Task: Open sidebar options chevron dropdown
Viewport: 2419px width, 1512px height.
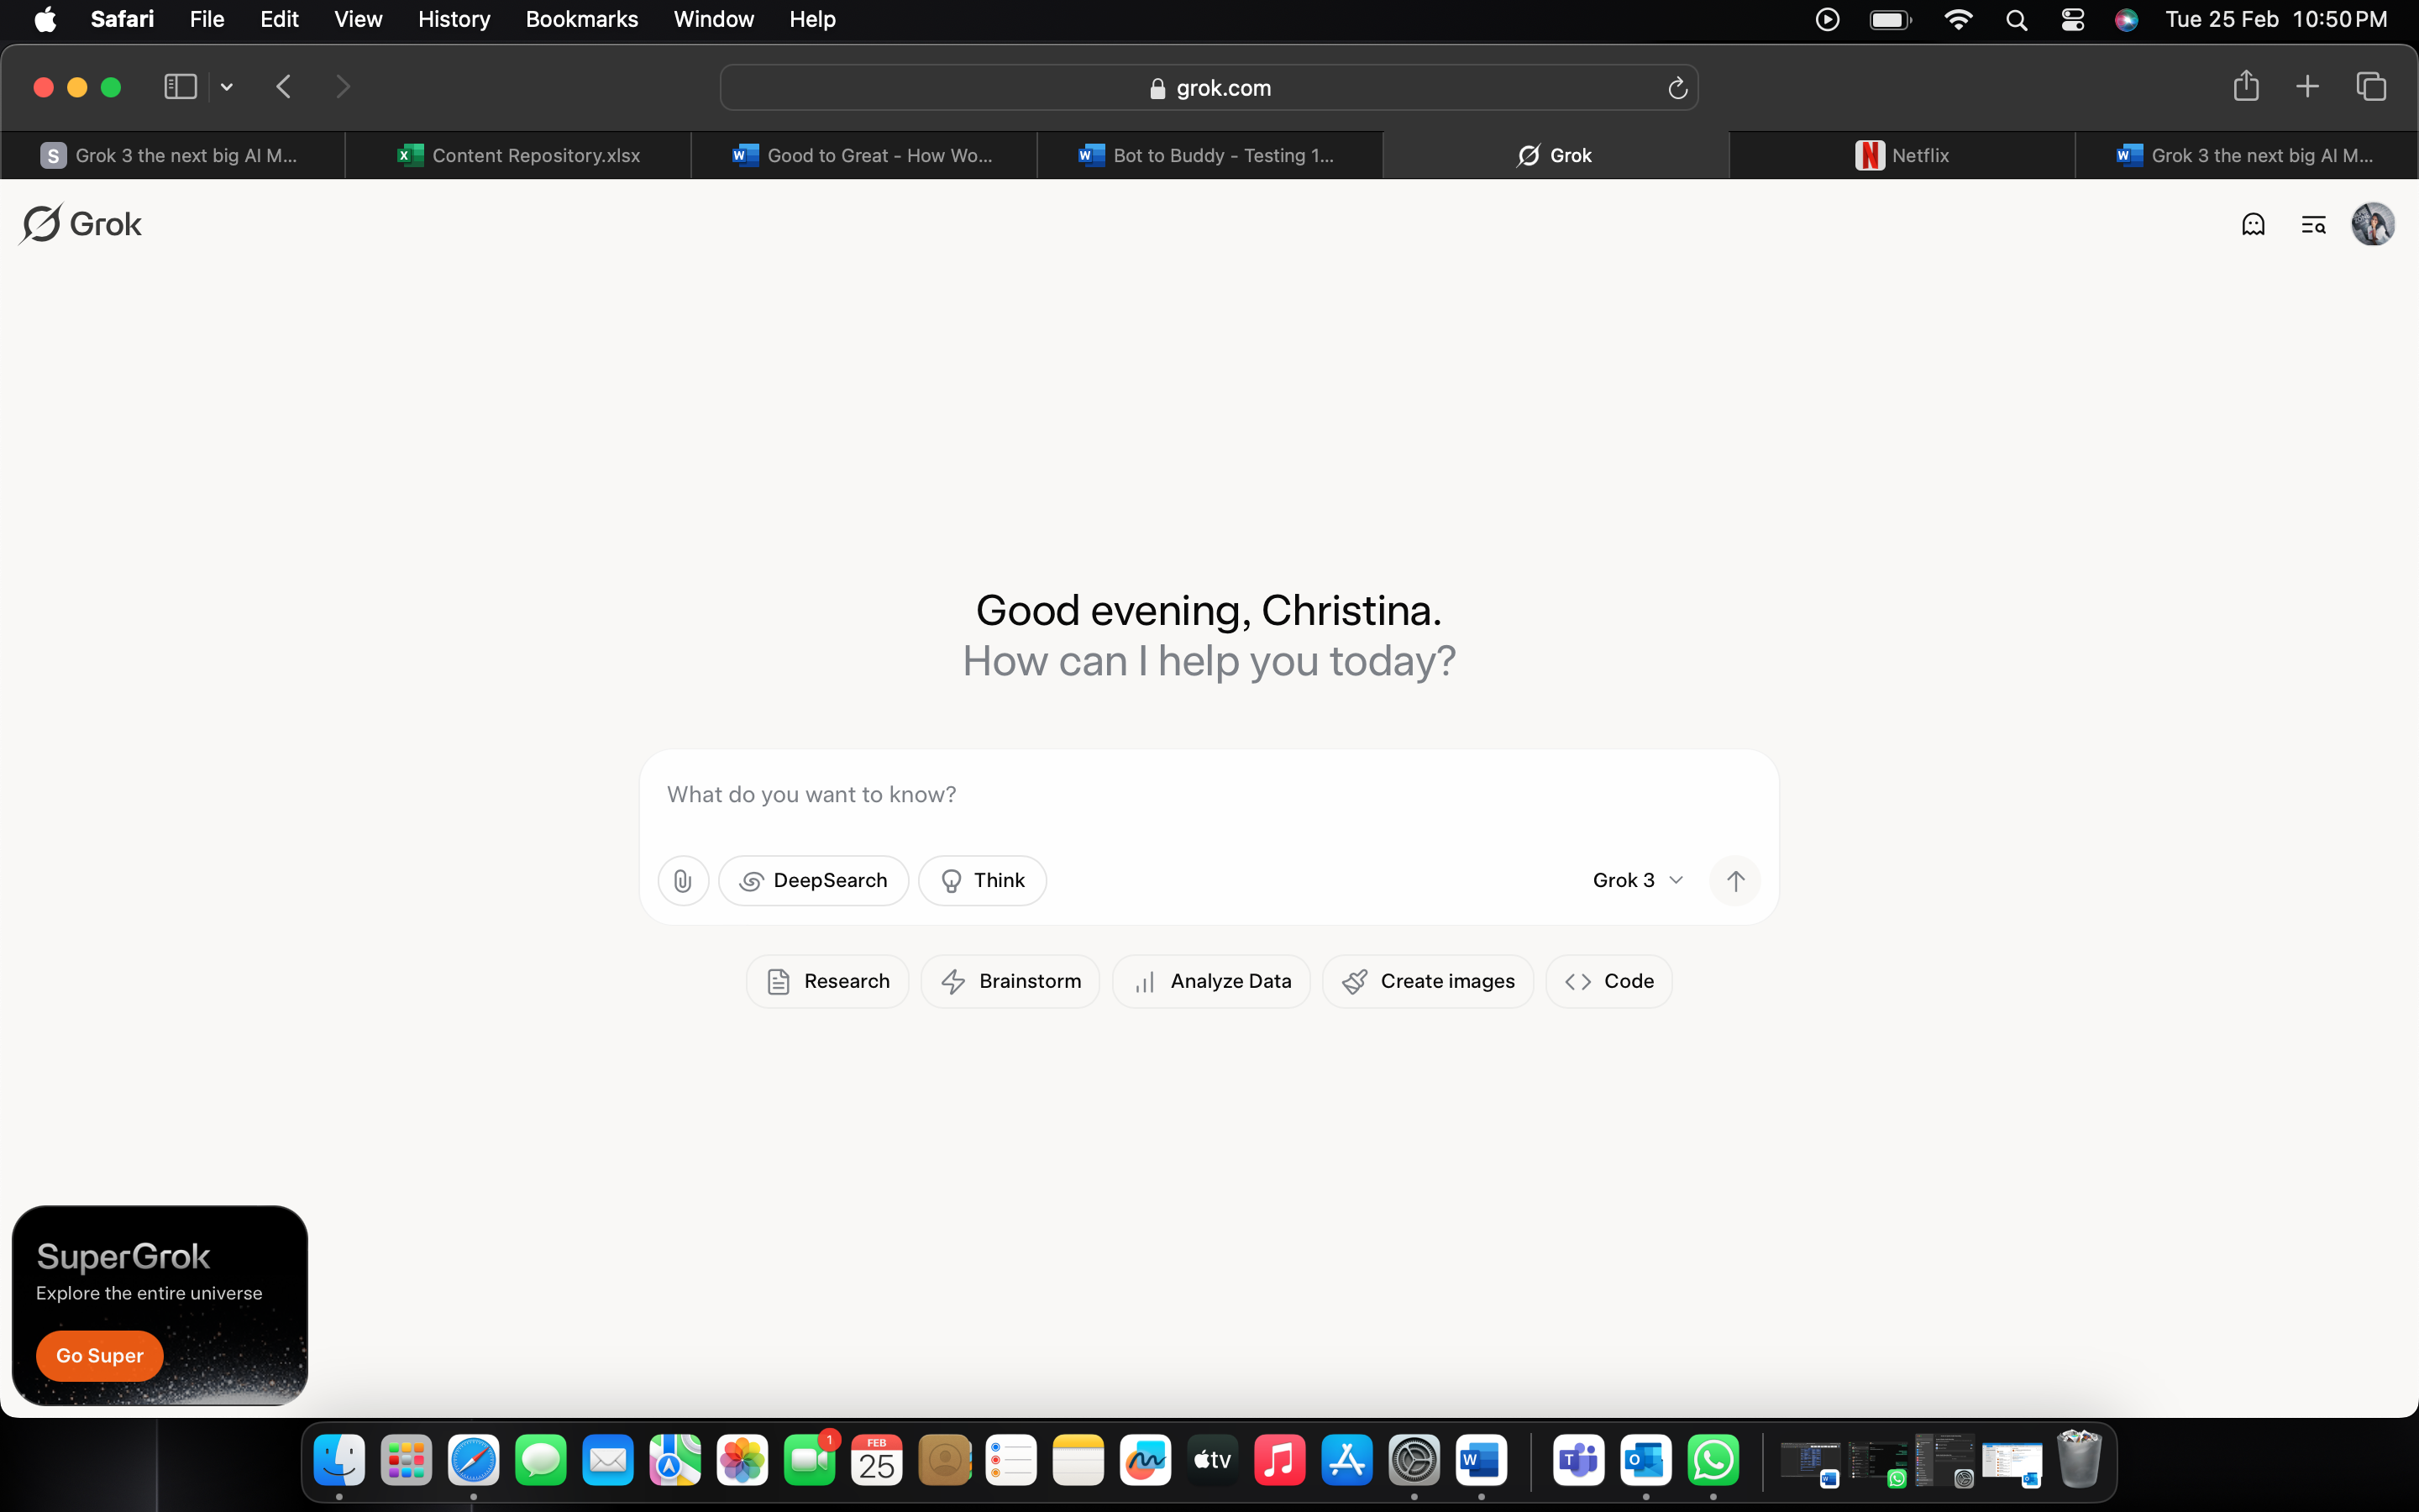Action: coord(227,86)
